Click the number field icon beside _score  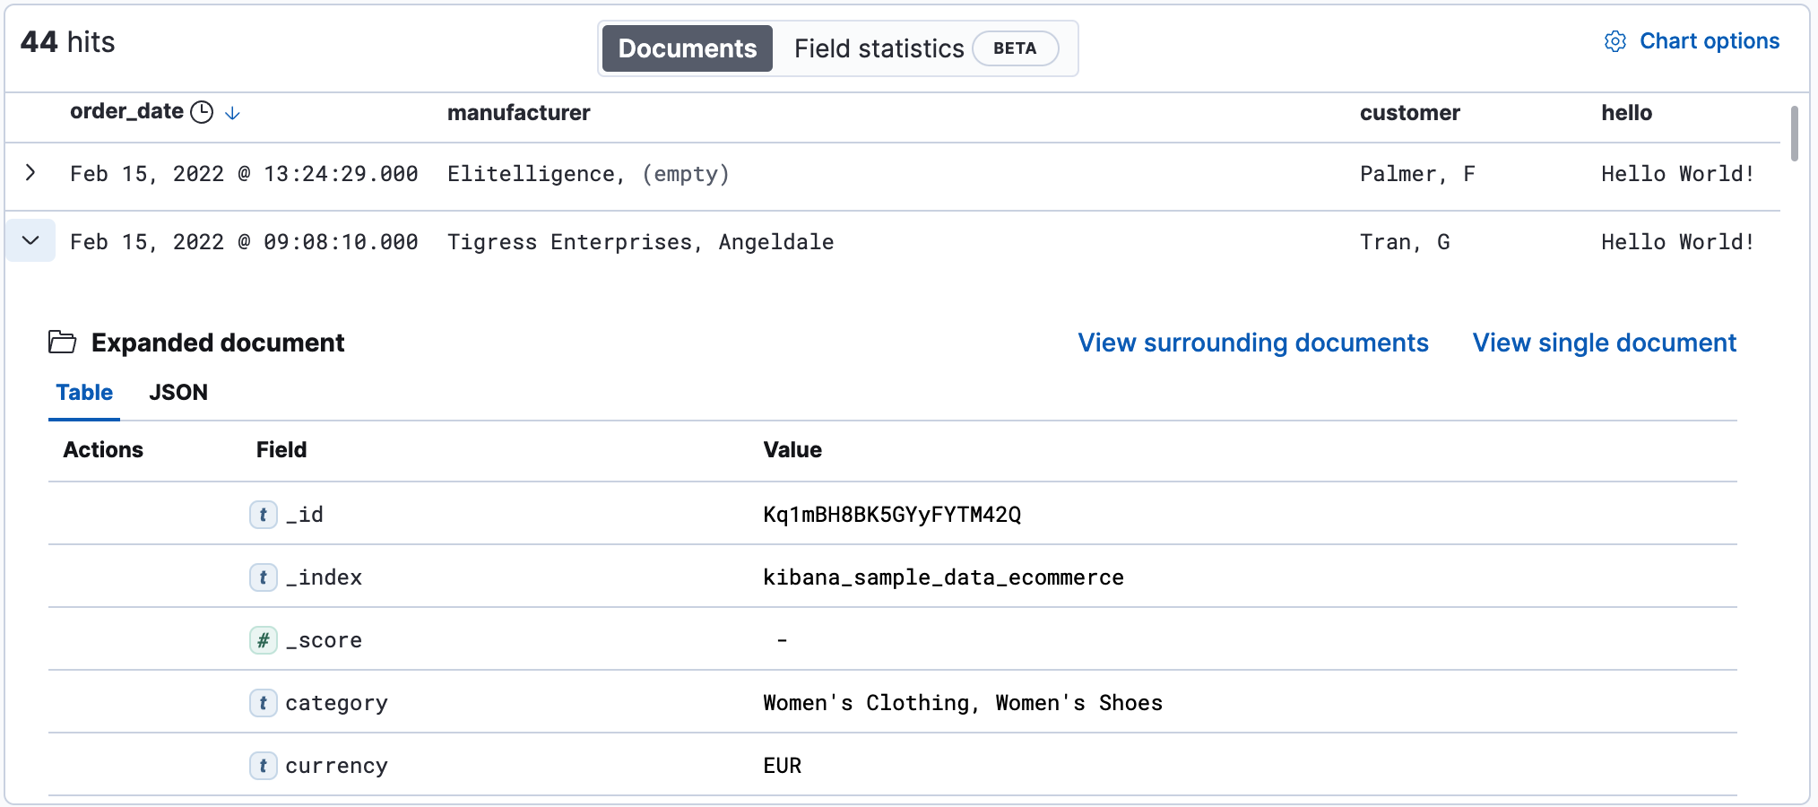(x=263, y=640)
